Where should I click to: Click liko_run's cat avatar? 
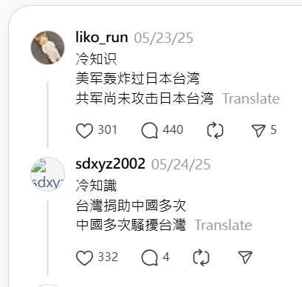47,47
